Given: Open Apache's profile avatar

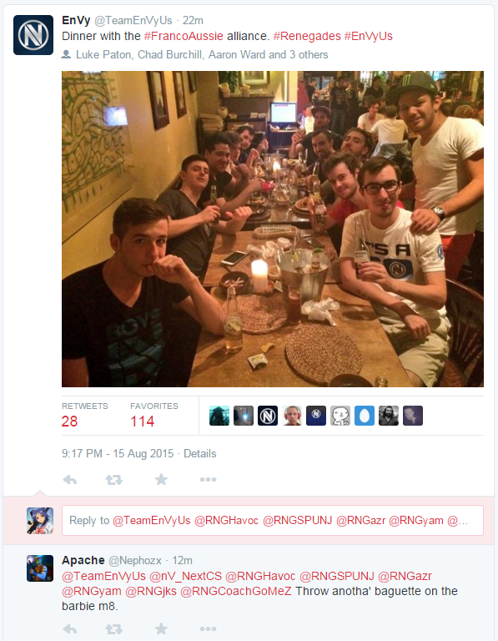Looking at the screenshot, I should [x=40, y=568].
